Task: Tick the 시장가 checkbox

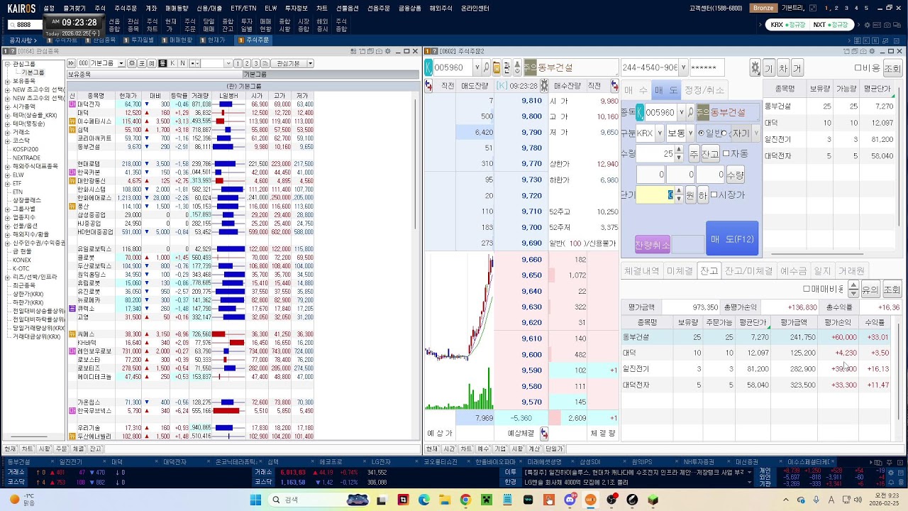Action: coord(714,195)
